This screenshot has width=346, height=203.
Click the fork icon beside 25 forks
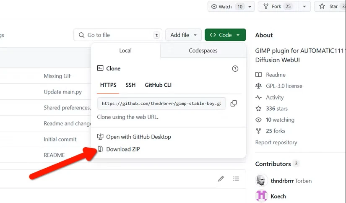click(258, 131)
